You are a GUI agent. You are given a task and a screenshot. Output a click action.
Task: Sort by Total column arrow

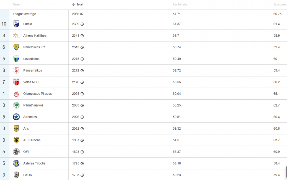[x=73, y=4]
